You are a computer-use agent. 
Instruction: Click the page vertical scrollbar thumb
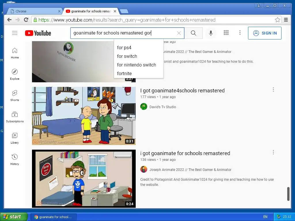click(288, 194)
